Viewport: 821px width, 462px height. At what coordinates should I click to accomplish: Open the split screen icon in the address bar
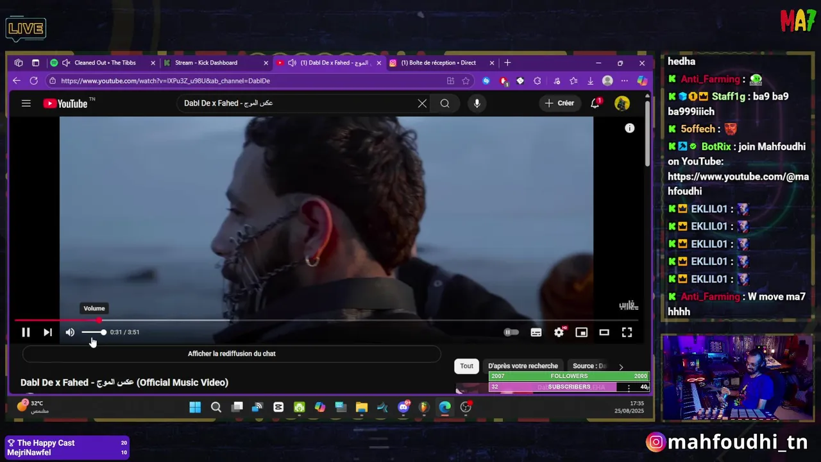[450, 81]
